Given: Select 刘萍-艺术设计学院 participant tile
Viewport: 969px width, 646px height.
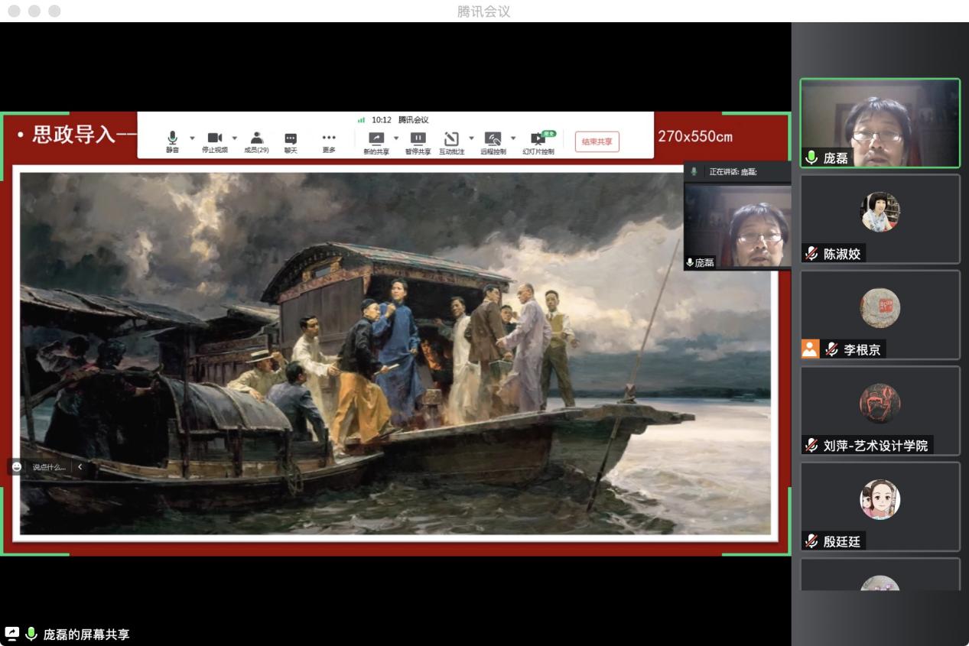Looking at the screenshot, I should (x=880, y=411).
